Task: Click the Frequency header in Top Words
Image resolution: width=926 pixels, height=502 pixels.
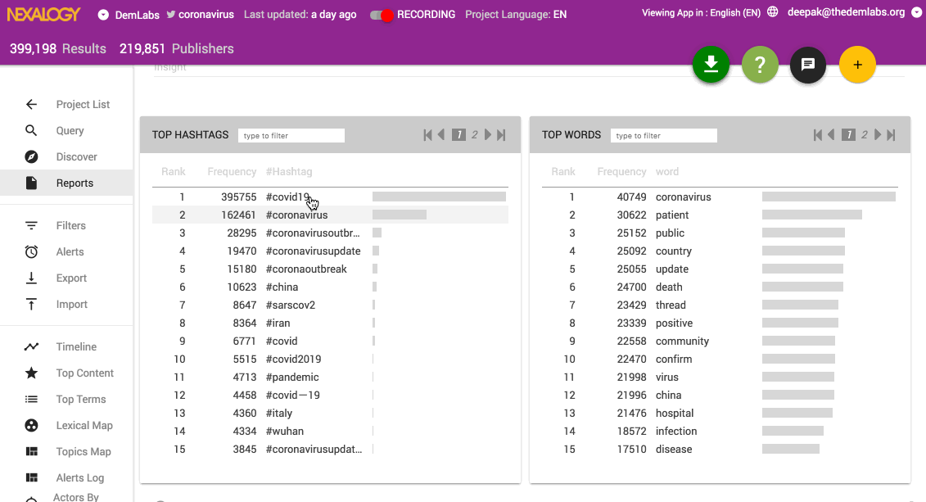Action: (622, 171)
